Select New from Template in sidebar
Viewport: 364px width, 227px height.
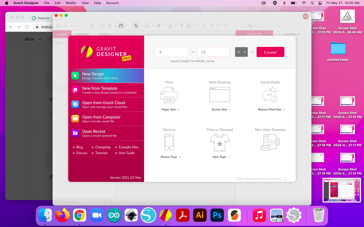(106, 90)
